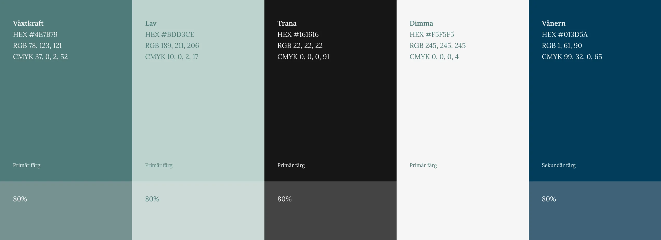Click the Lav color name heading
661x240 pixels.
tap(151, 23)
